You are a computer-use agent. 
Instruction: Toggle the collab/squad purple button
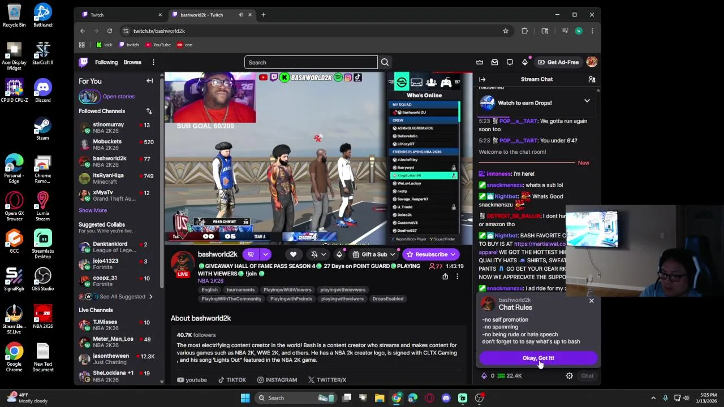251,254
